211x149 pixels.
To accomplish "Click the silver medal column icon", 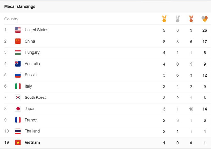I will [178, 19].
